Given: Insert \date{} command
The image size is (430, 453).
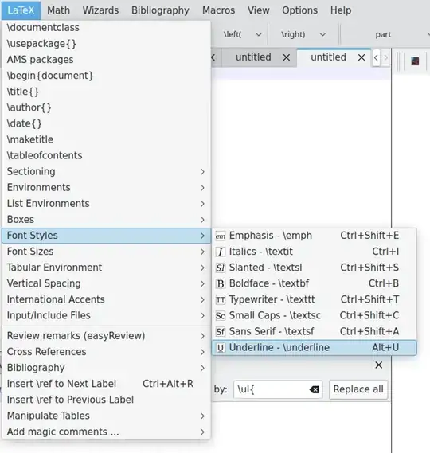Looking at the screenshot, I should point(107,124).
